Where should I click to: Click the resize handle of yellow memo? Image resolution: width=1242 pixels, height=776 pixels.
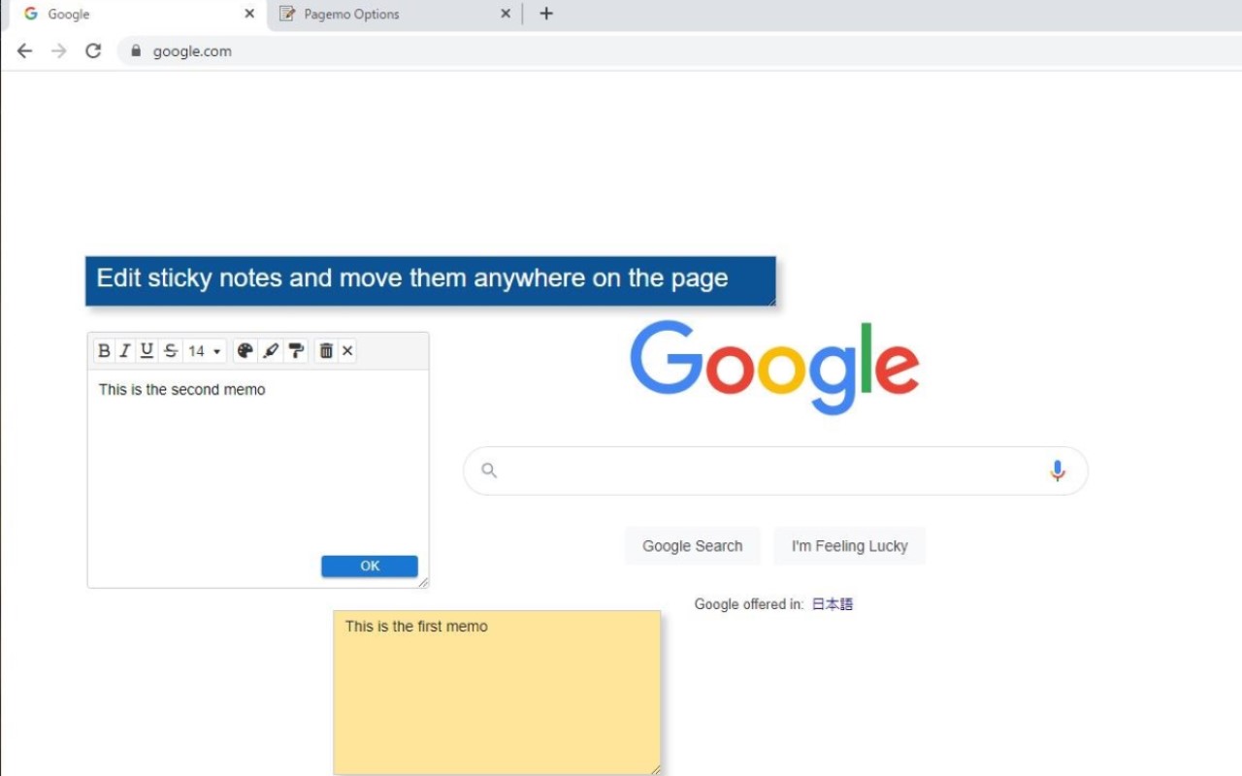[655, 769]
